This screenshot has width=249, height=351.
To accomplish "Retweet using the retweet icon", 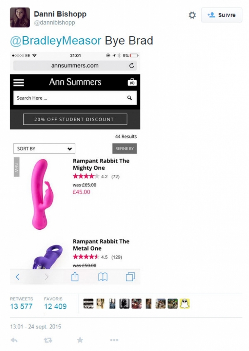I will click(x=48, y=340).
